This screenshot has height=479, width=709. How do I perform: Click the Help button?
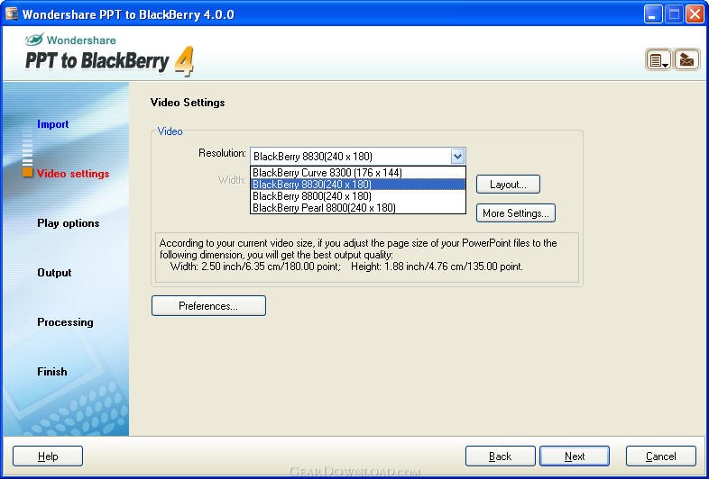click(48, 456)
